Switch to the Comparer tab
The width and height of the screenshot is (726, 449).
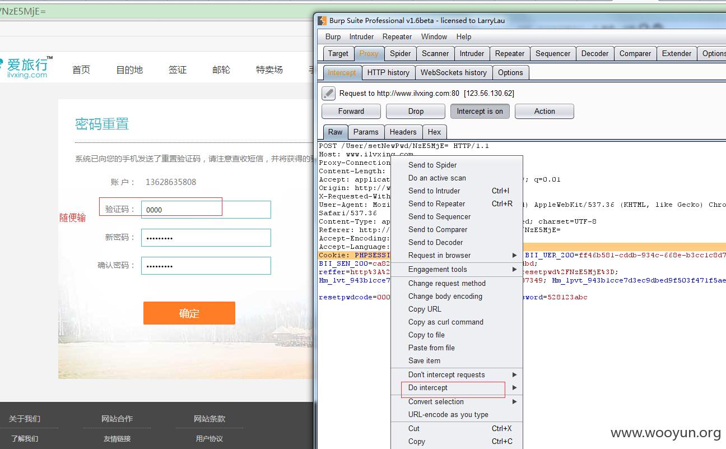tap(635, 53)
